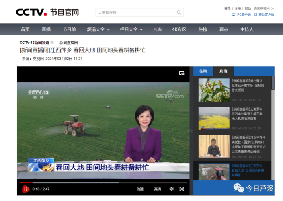The width and height of the screenshot is (283, 201).
Task: Click the search magnifier icon
Action: (x=180, y=12)
